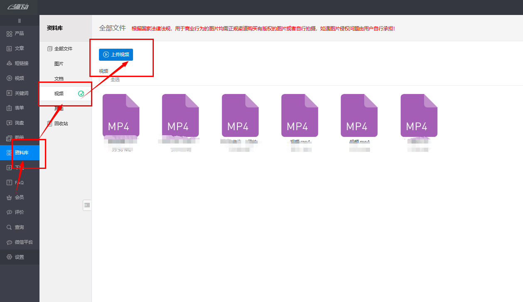Select 表单 from the sidebar
Image resolution: width=523 pixels, height=302 pixels.
[x=19, y=108]
